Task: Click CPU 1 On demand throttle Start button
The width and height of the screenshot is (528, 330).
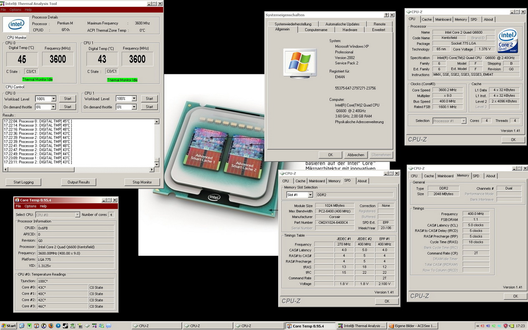Action: [149, 107]
